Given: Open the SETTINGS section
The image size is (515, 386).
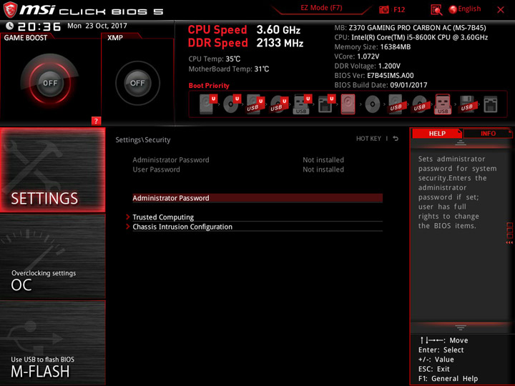Looking at the screenshot, I should point(53,170).
